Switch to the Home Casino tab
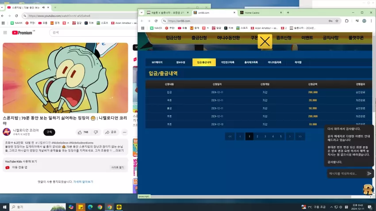This screenshot has height=211, width=376. pyautogui.click(x=261, y=13)
